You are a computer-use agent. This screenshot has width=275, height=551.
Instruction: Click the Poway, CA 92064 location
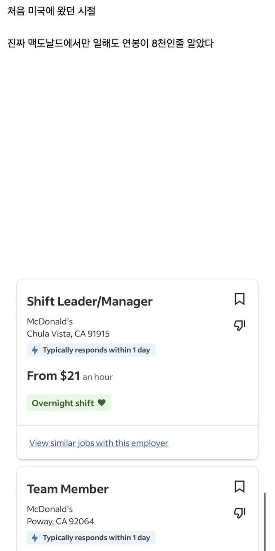tap(61, 521)
